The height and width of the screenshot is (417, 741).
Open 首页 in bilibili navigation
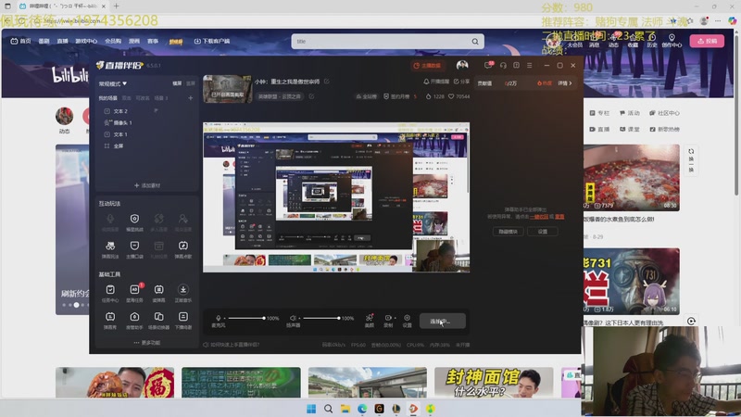point(20,41)
